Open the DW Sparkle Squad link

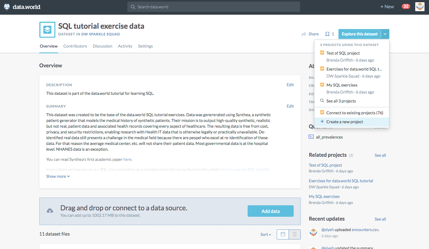[x=101, y=34]
